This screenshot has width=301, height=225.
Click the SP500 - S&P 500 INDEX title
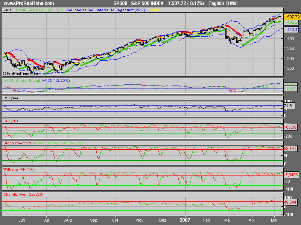(x=138, y=3)
